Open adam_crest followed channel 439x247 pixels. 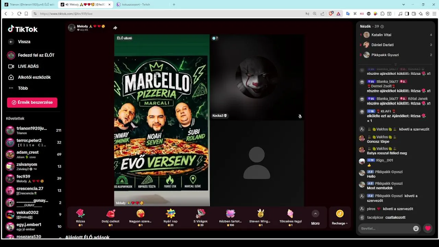tap(33, 154)
